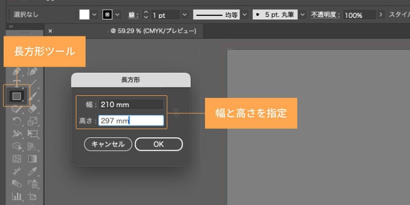Select the Rotate tool

(x=17, y=121)
